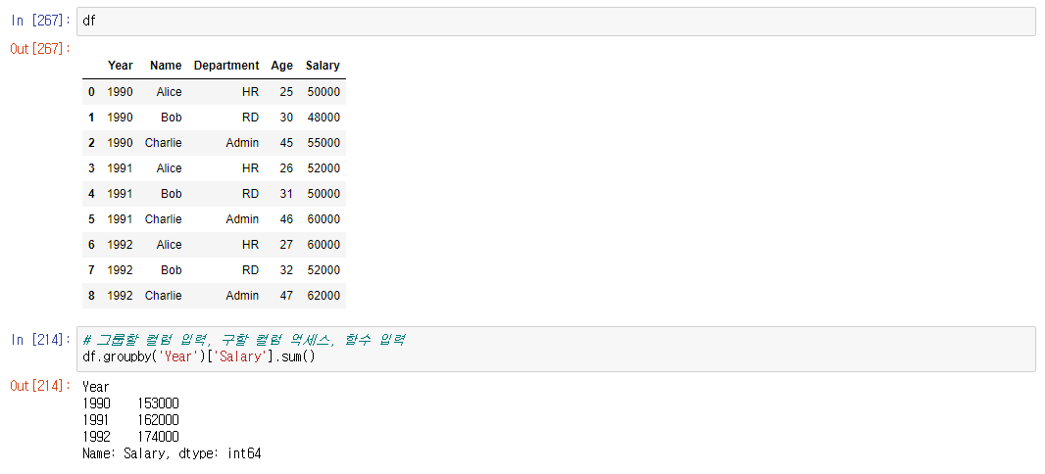
Task: Click the Year index label in the Out[214] output
Action: pyautogui.click(x=96, y=387)
